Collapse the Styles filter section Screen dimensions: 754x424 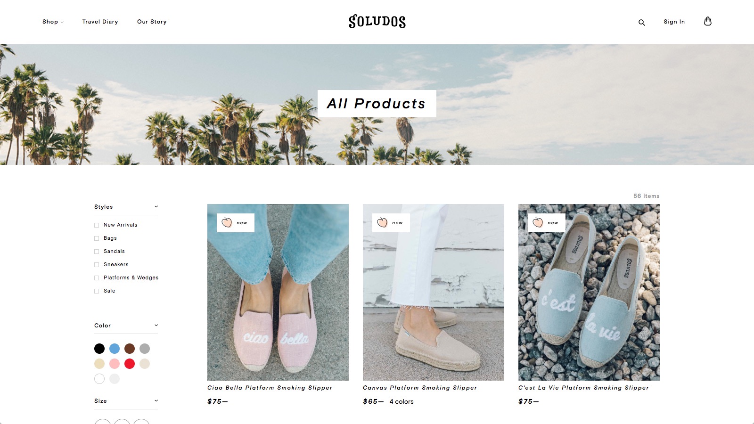click(156, 206)
